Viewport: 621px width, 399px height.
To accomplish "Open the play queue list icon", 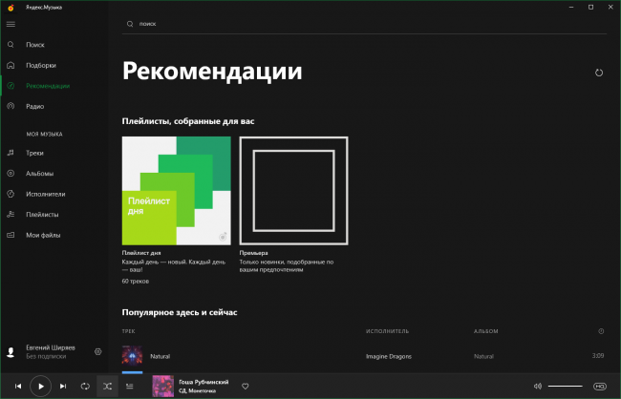I will 130,387.
